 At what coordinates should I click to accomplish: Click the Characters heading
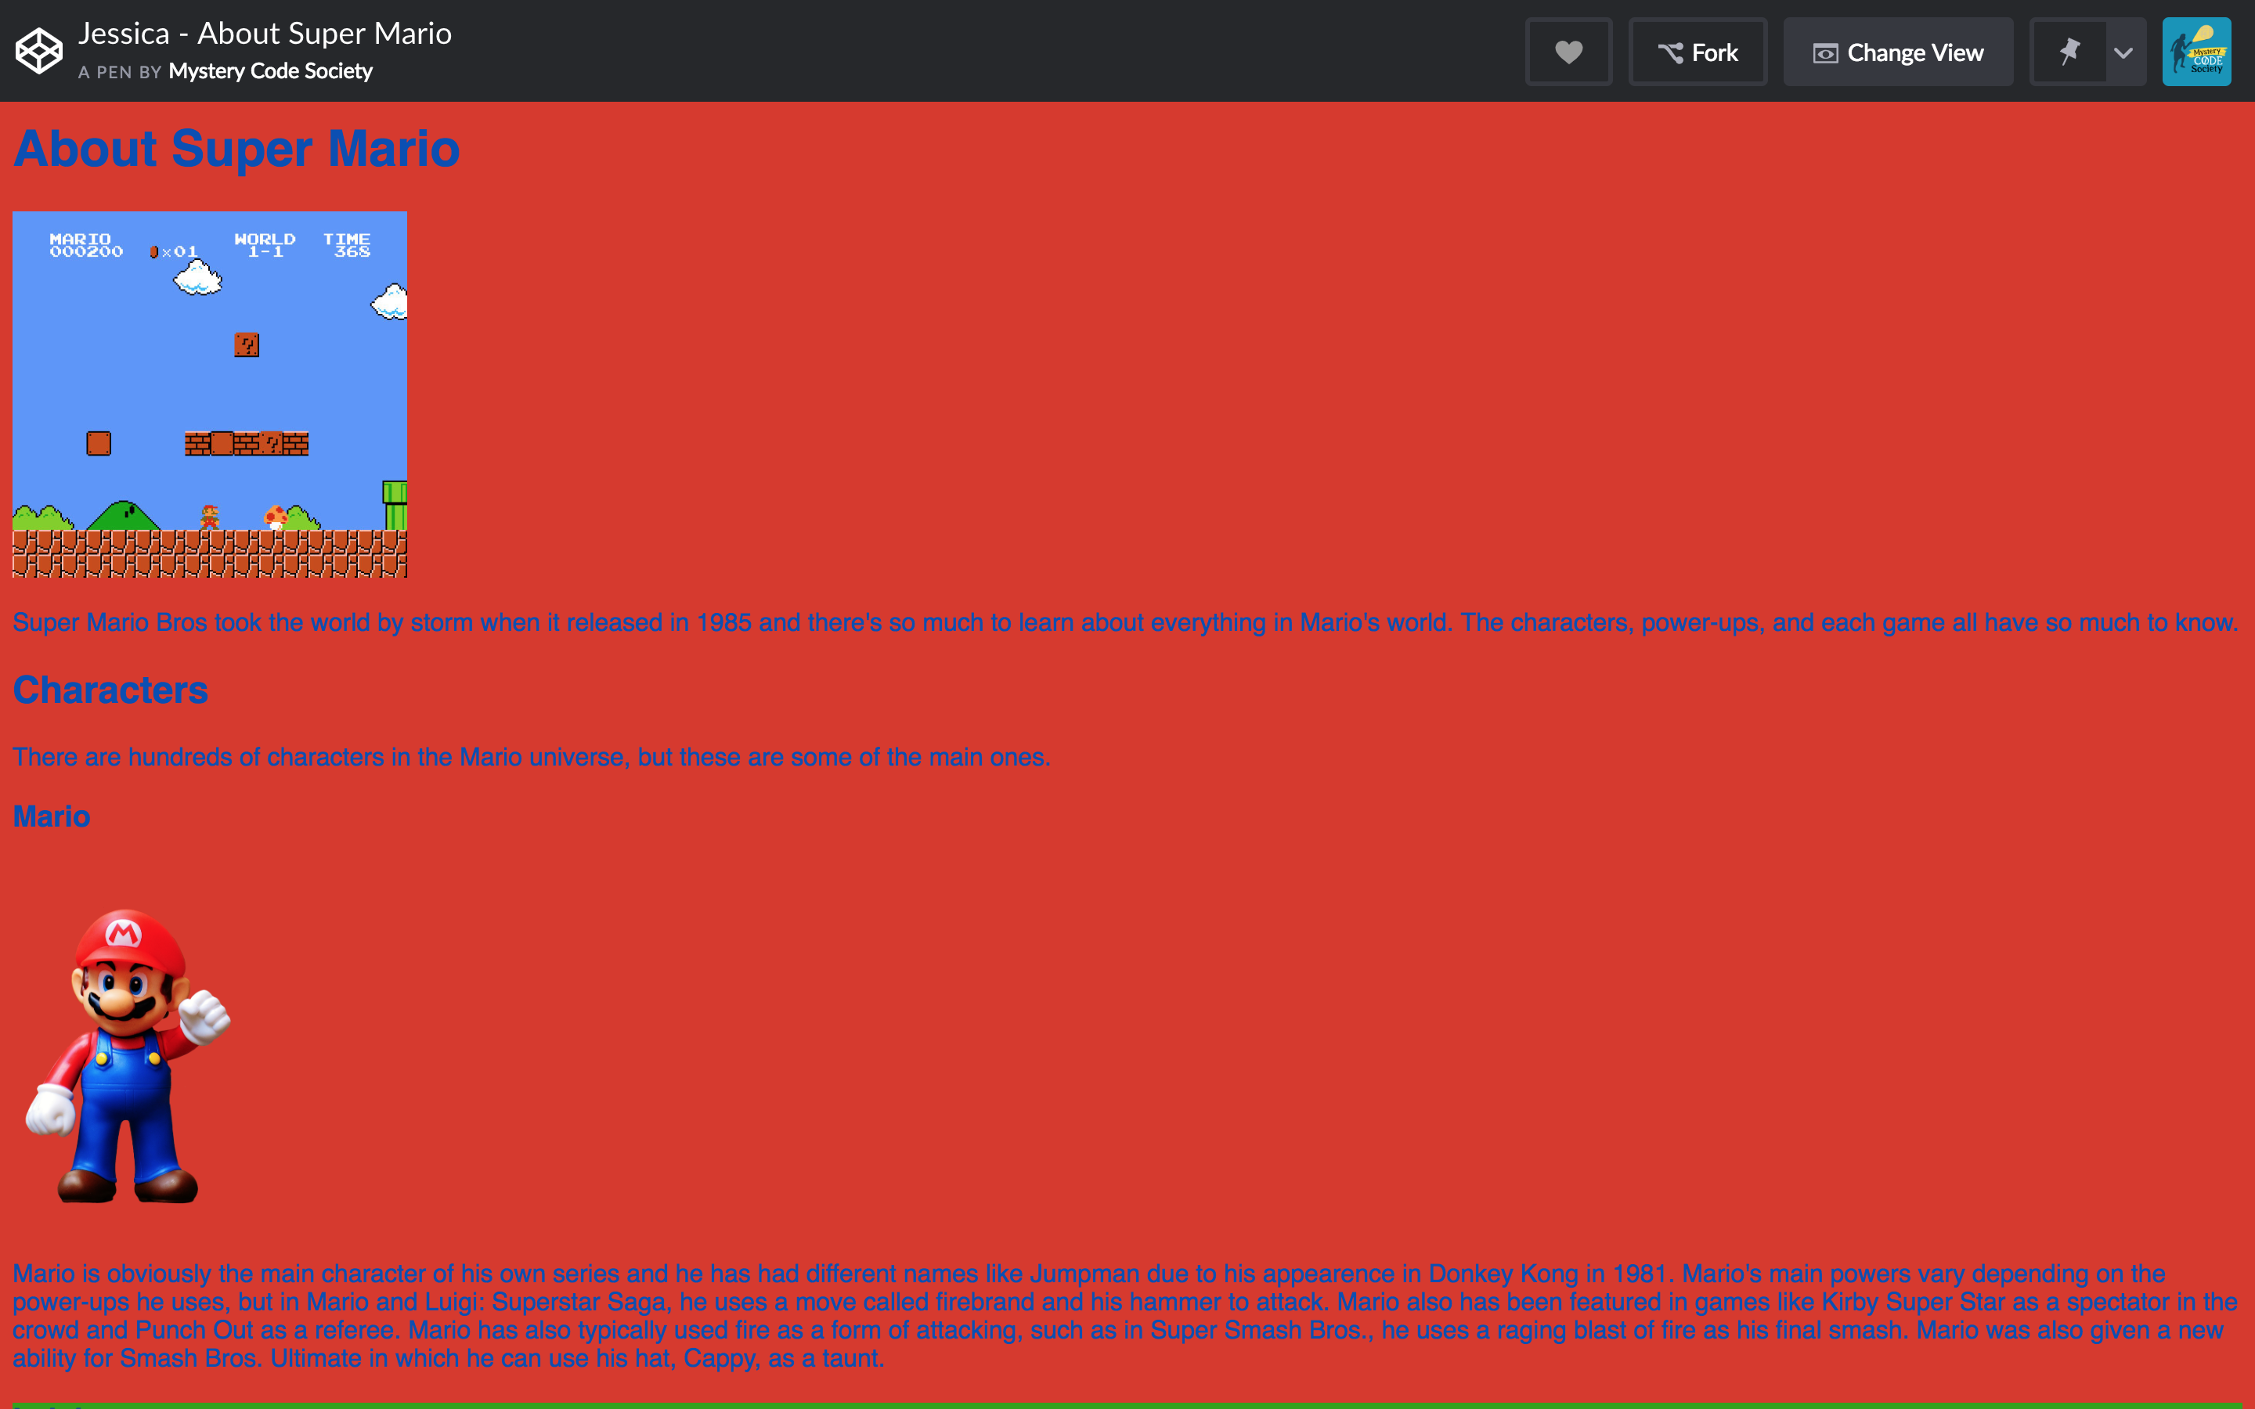(110, 690)
